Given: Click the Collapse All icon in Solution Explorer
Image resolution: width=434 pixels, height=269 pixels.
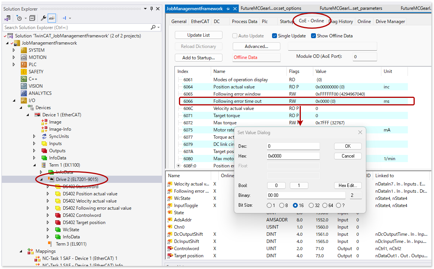Looking at the screenshot, I should 33,18.
